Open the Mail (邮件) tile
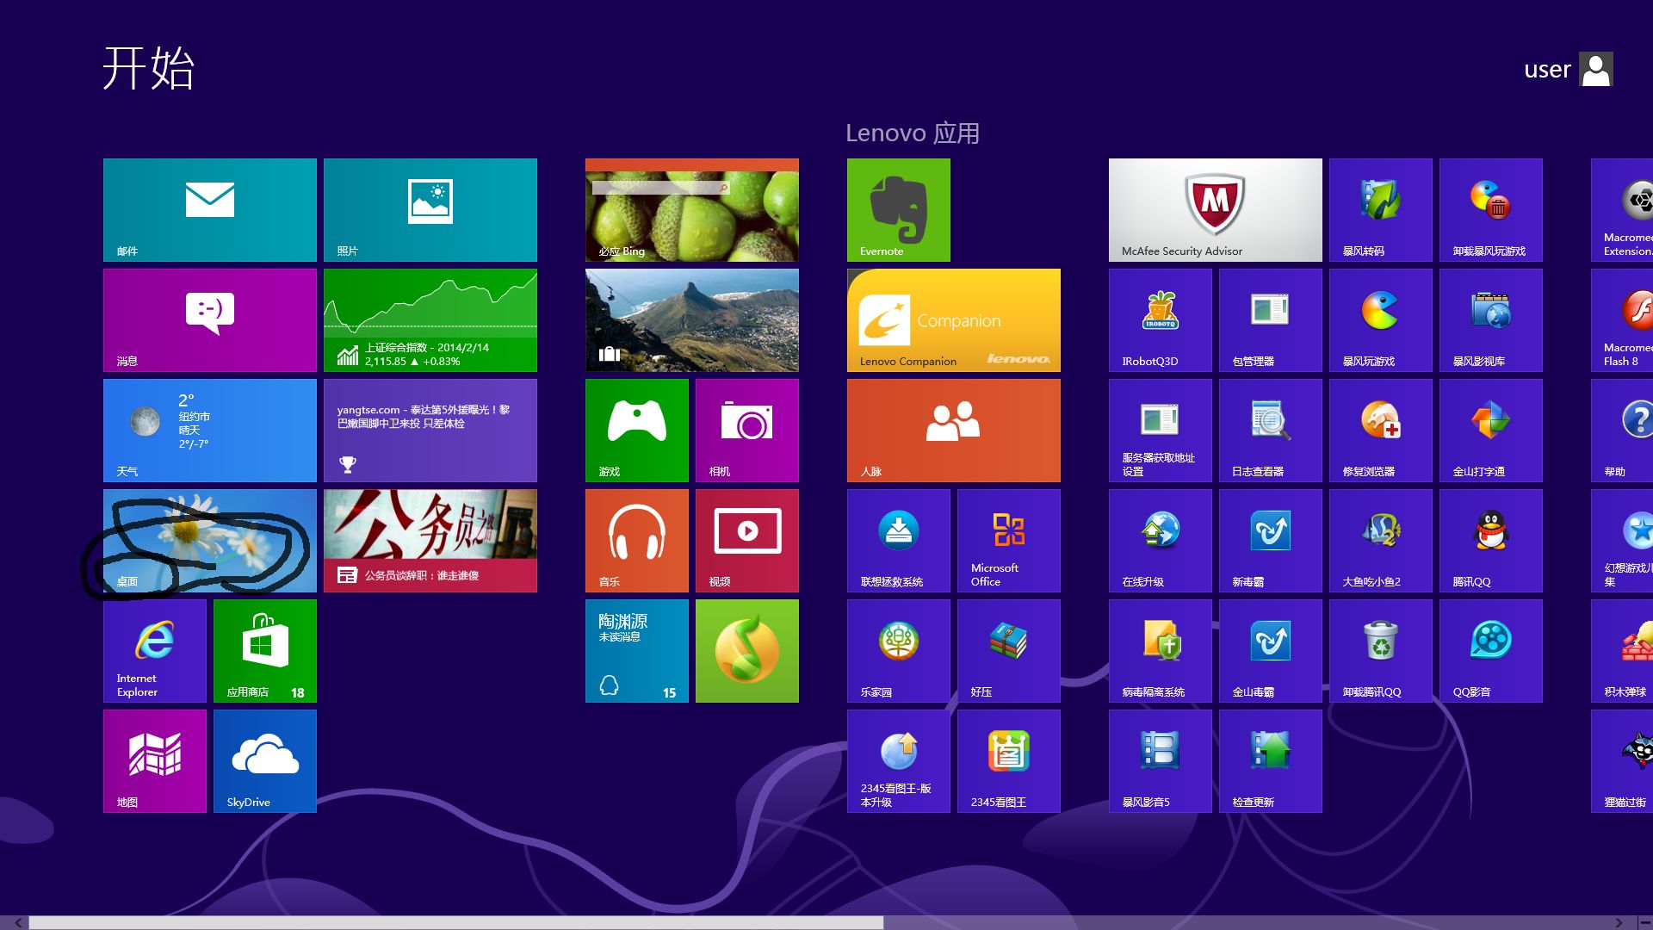 pyautogui.click(x=209, y=209)
